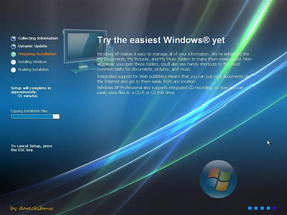The image size is (287, 215).
Task: Click the "Try the easiest Windows® yet" heading
Action: [x=161, y=40]
